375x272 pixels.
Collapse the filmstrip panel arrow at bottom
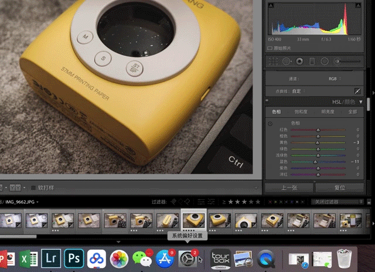pyautogui.click(x=118, y=242)
